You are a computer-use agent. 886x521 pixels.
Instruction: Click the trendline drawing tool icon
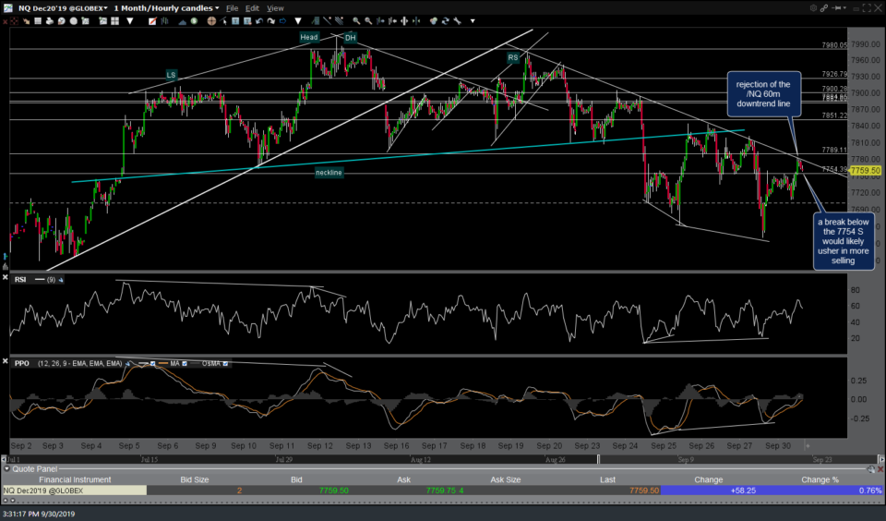point(327,21)
